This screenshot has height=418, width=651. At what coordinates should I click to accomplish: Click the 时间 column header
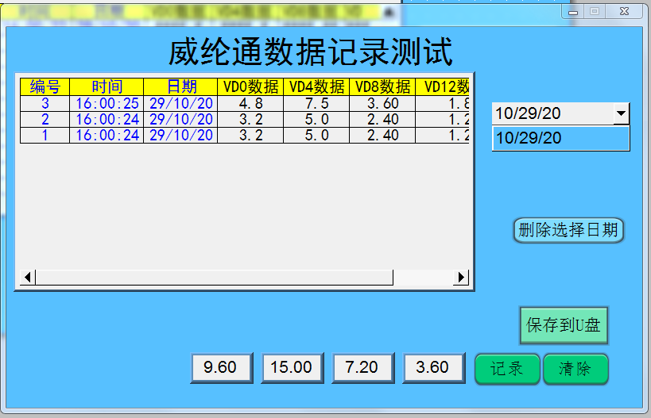tap(107, 86)
